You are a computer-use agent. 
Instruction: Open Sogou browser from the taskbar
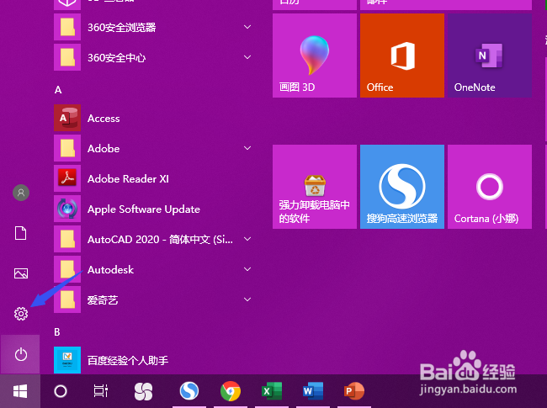coord(189,391)
